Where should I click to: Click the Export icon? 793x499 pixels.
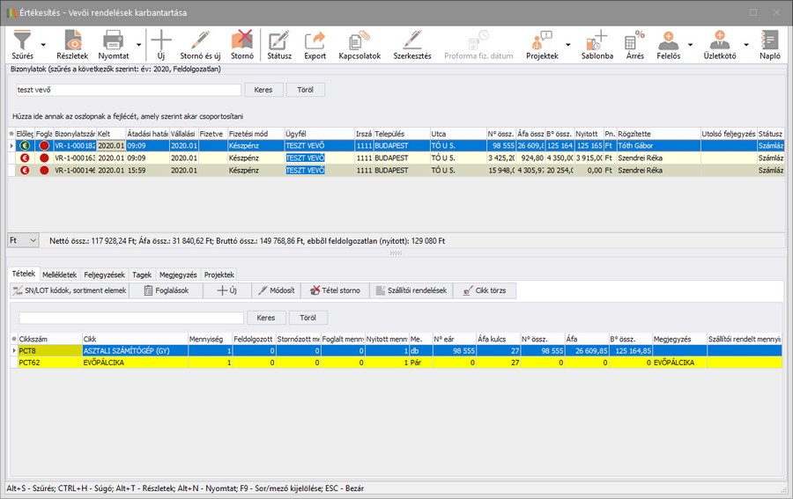tap(315, 44)
